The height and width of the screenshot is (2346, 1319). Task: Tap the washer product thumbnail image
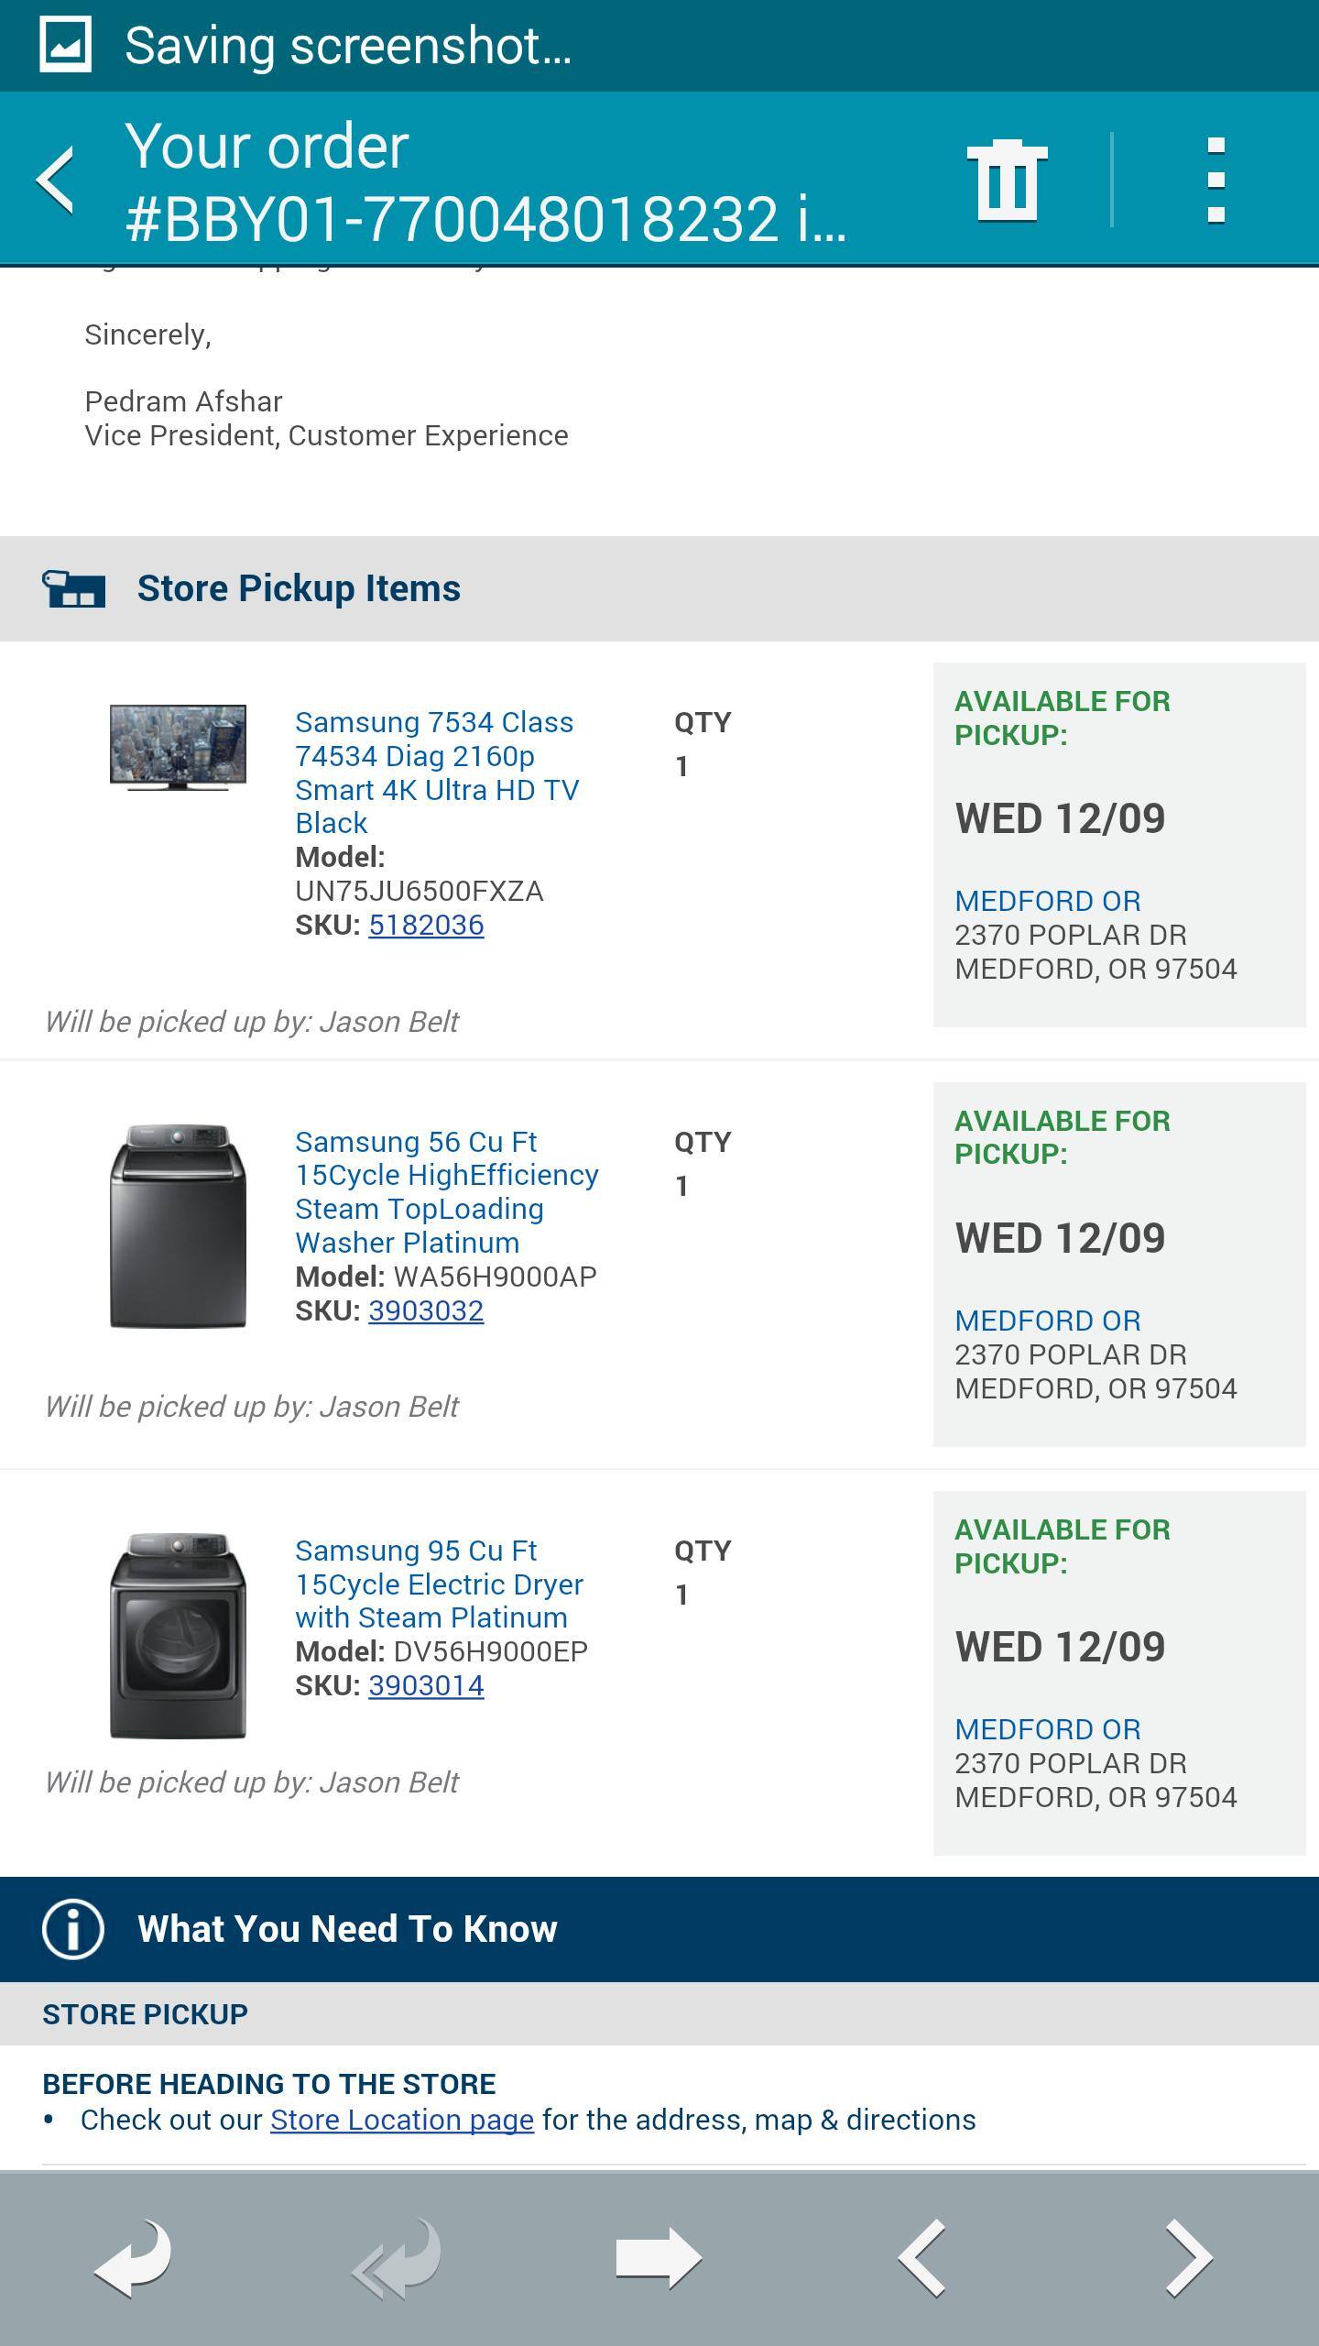(x=178, y=1225)
